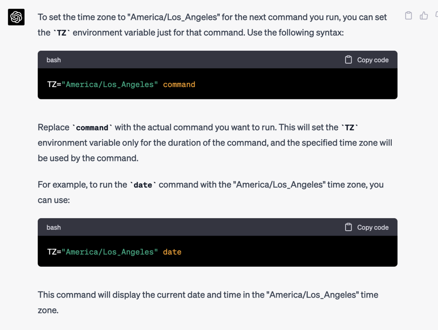Click the ChatGPT logo avatar
The width and height of the screenshot is (438, 330).
point(16,17)
